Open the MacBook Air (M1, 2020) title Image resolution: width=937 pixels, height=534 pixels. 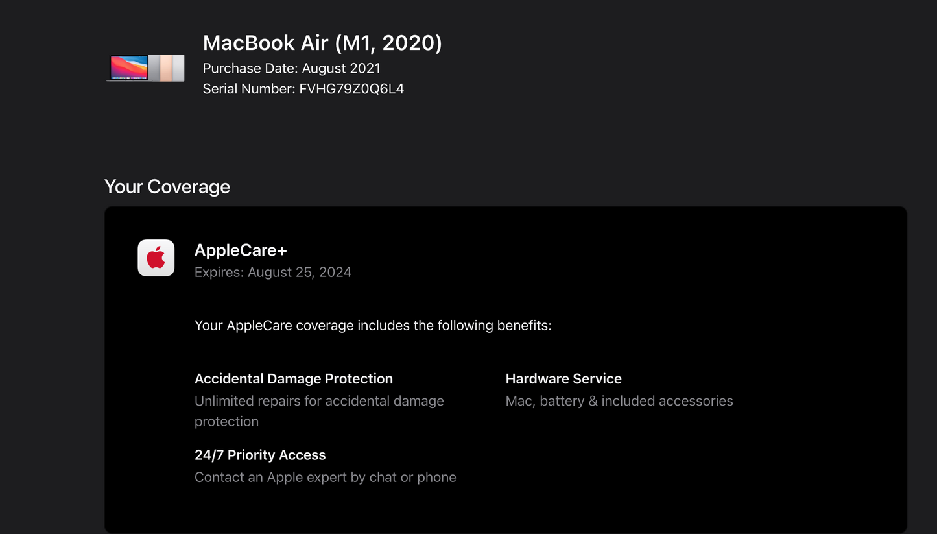point(322,43)
